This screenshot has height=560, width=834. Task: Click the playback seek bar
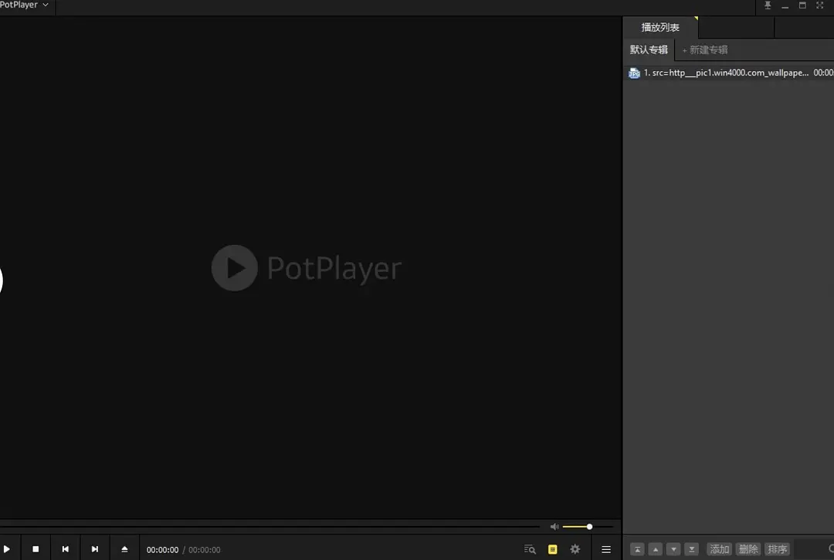[270, 527]
